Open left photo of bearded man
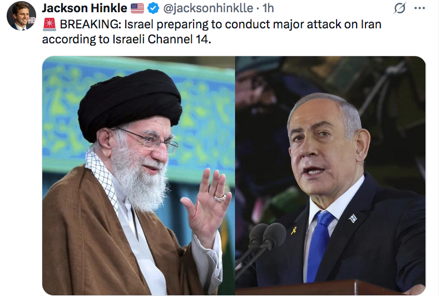 pyautogui.click(x=139, y=175)
